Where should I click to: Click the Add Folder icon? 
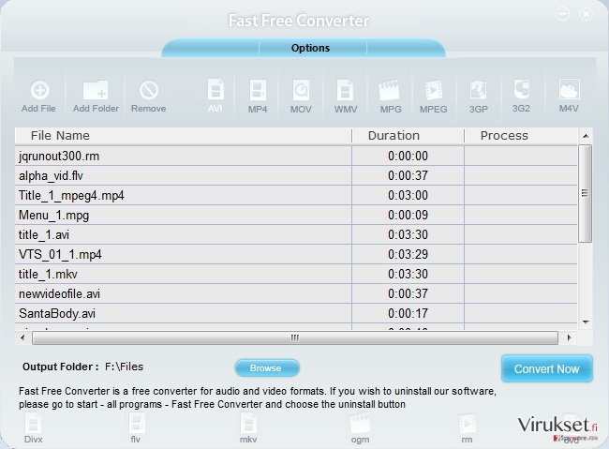(x=96, y=90)
